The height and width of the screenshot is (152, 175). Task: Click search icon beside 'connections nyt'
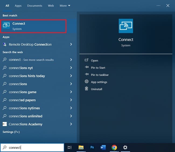[5, 67]
